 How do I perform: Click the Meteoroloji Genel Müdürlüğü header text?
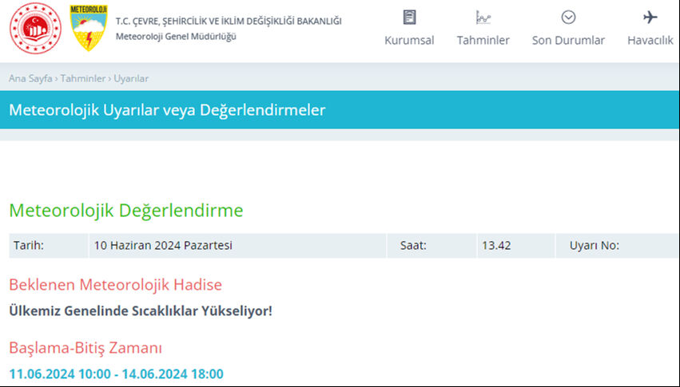tap(176, 36)
